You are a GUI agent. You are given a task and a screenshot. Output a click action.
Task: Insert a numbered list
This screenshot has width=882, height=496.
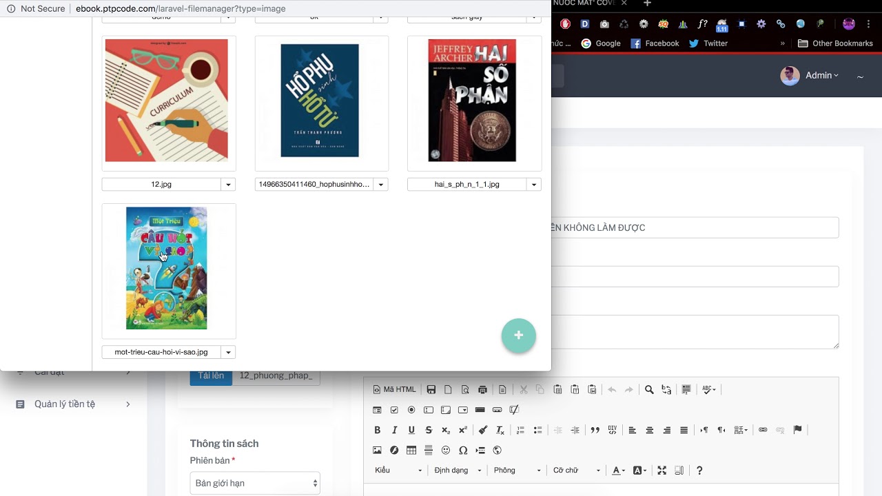(520, 430)
